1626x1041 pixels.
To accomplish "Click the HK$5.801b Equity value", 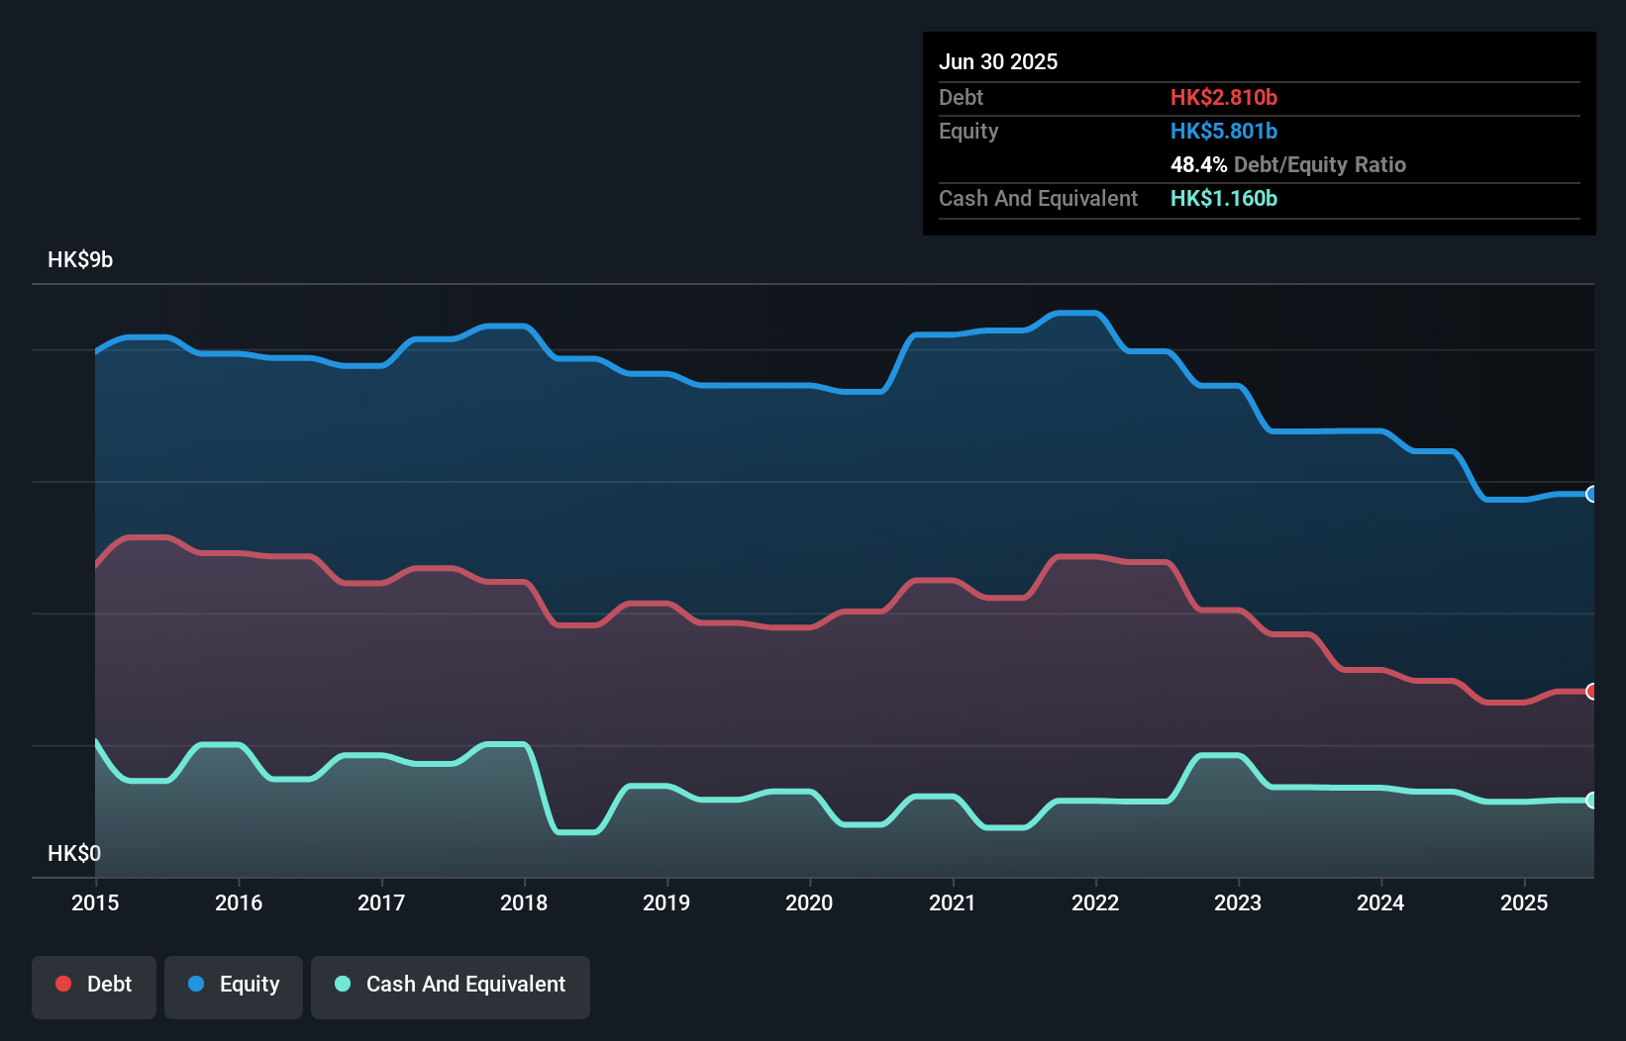I will point(1224,132).
